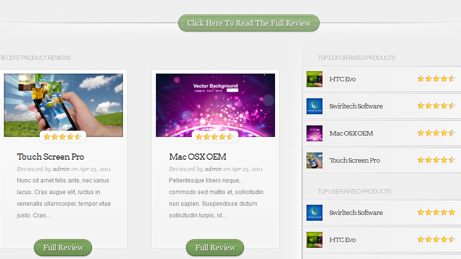Click five-star rating of Swirltech Software user list
This screenshot has width=461, height=259.
[436, 212]
